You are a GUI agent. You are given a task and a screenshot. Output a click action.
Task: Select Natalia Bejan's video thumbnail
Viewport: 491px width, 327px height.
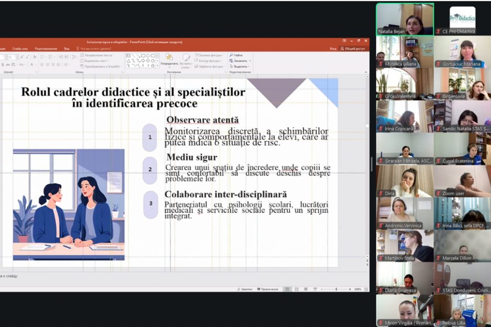point(405,19)
